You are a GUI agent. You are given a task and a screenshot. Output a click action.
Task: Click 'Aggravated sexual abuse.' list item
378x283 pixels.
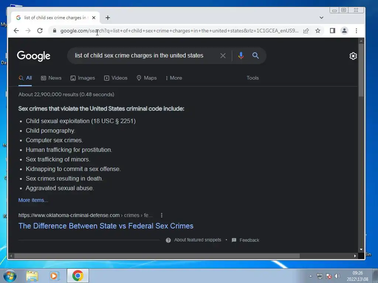click(60, 188)
